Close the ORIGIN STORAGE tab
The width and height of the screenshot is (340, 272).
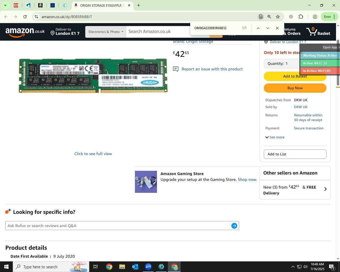129,5
